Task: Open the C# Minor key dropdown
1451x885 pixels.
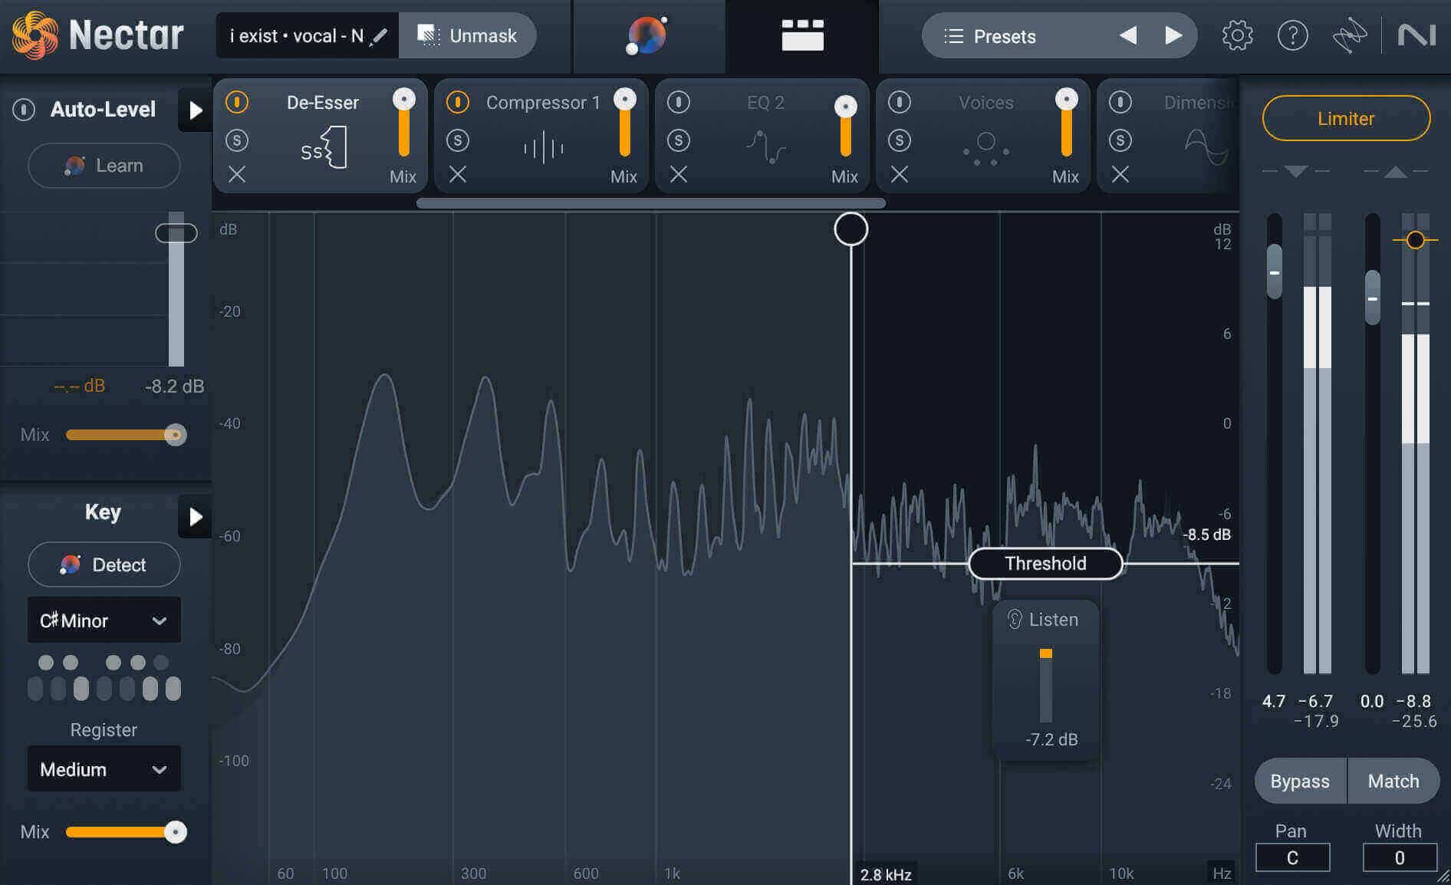Action: 104,620
